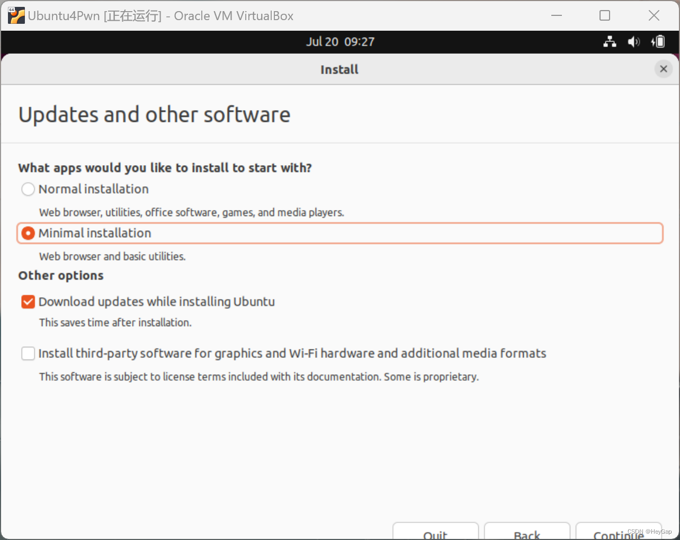
Task: Click the network status icon in top bar
Action: pos(610,42)
